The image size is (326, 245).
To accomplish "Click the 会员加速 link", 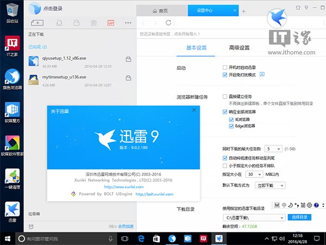I will pos(126,226).
